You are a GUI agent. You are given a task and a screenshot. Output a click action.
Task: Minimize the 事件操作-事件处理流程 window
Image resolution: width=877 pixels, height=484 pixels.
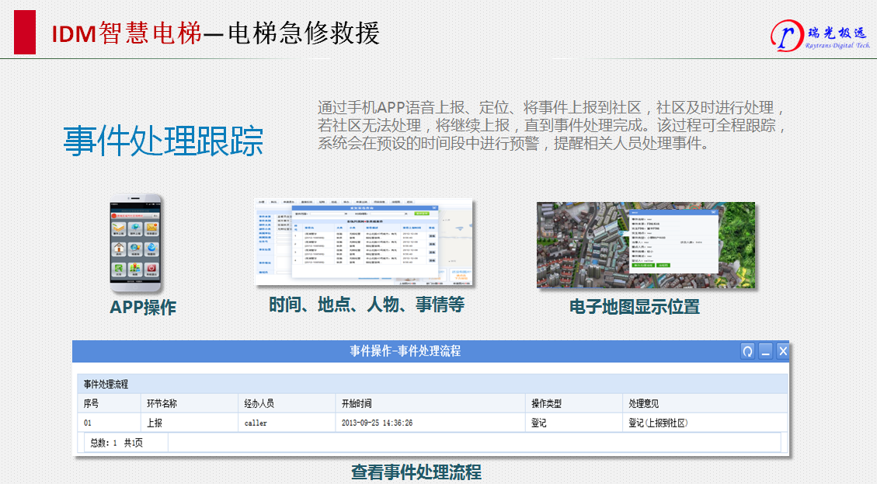[x=765, y=352]
